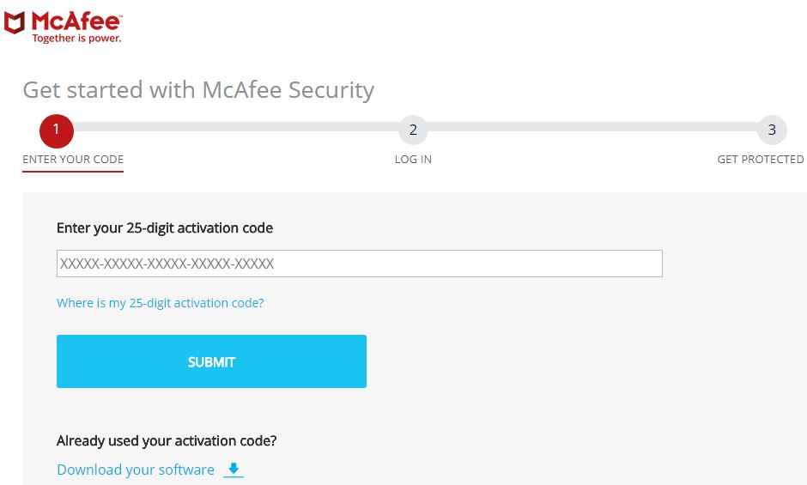Select the red step 1 circle
807x485 pixels.
[x=57, y=130]
